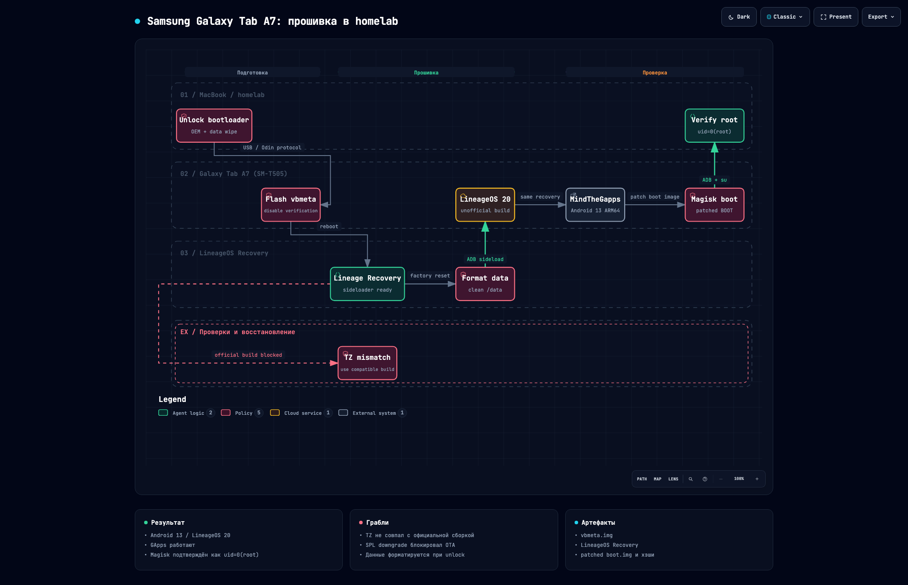Select the TZ mismatch node
The width and height of the screenshot is (908, 585).
point(368,363)
